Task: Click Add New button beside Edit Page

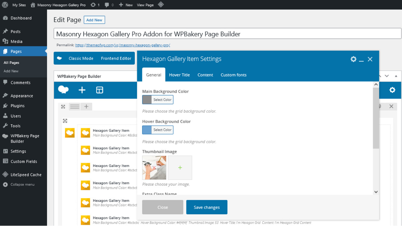Action: pos(94,20)
